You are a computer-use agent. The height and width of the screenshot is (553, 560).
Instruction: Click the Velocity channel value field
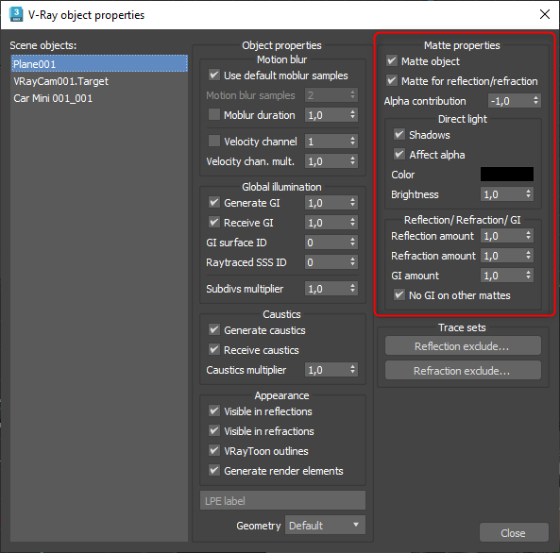(327, 142)
